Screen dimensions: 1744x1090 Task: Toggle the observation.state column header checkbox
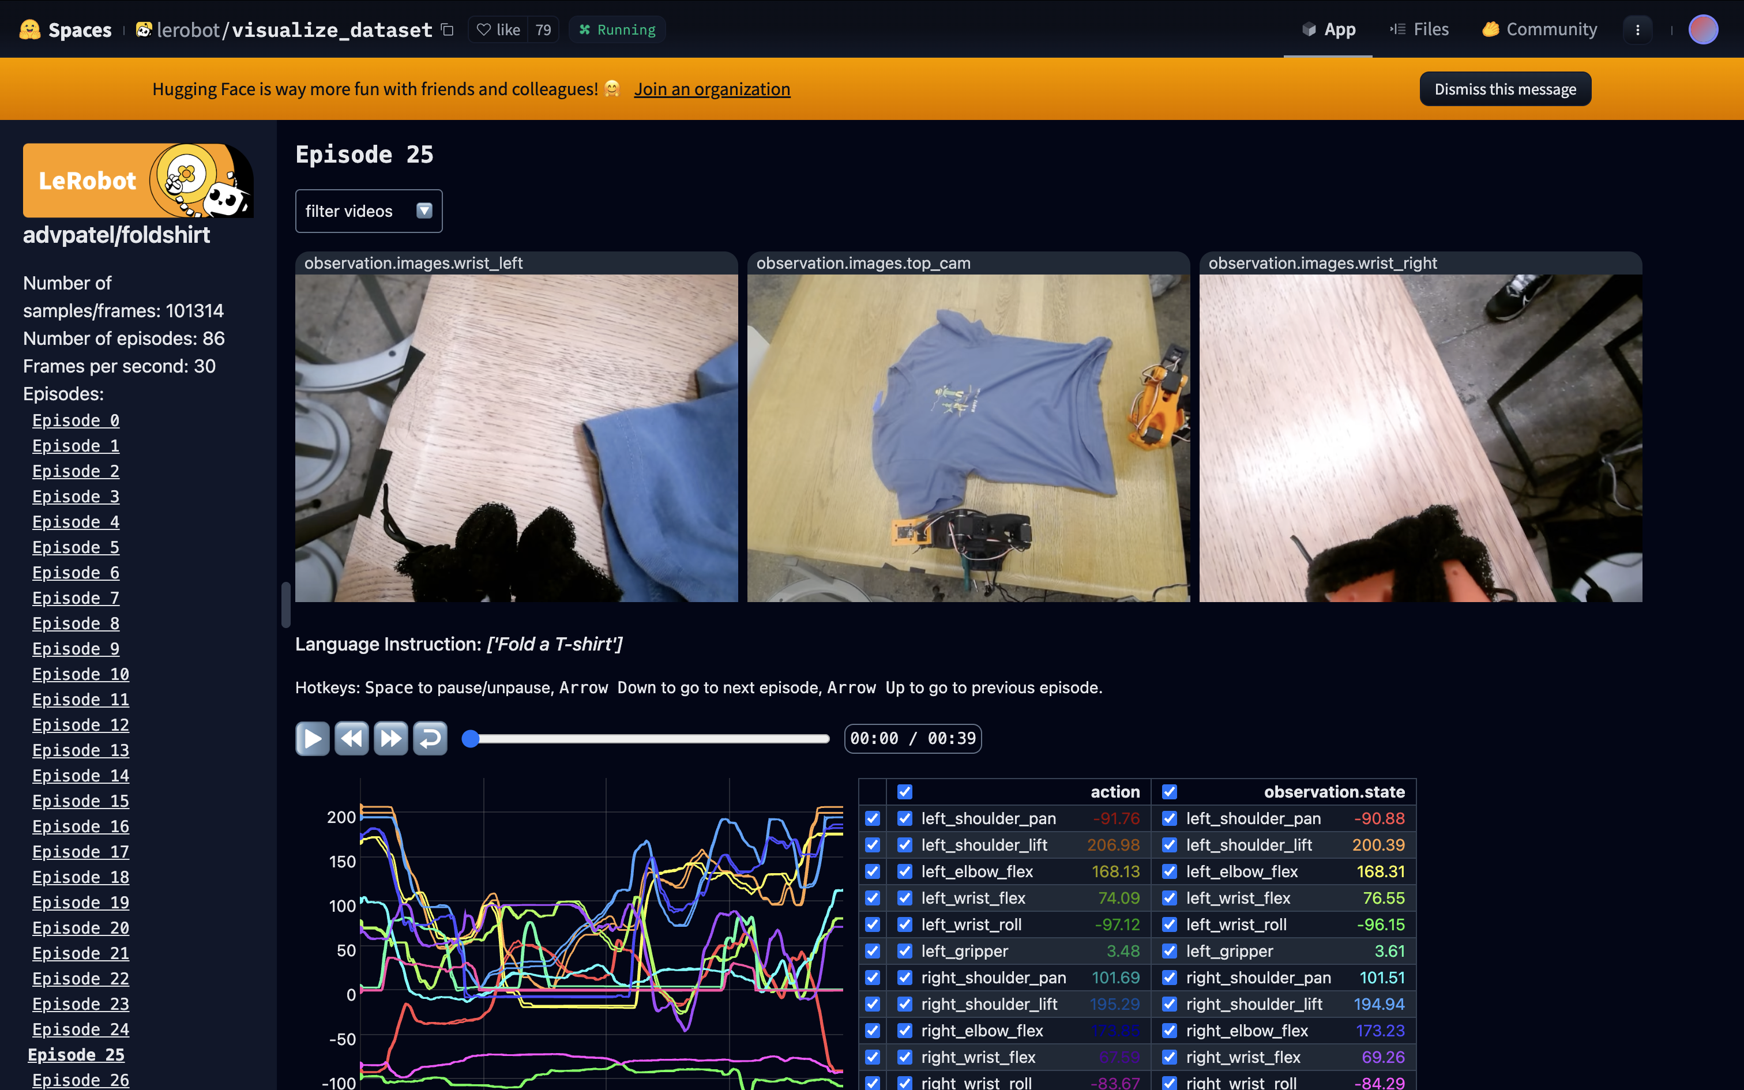(1169, 791)
